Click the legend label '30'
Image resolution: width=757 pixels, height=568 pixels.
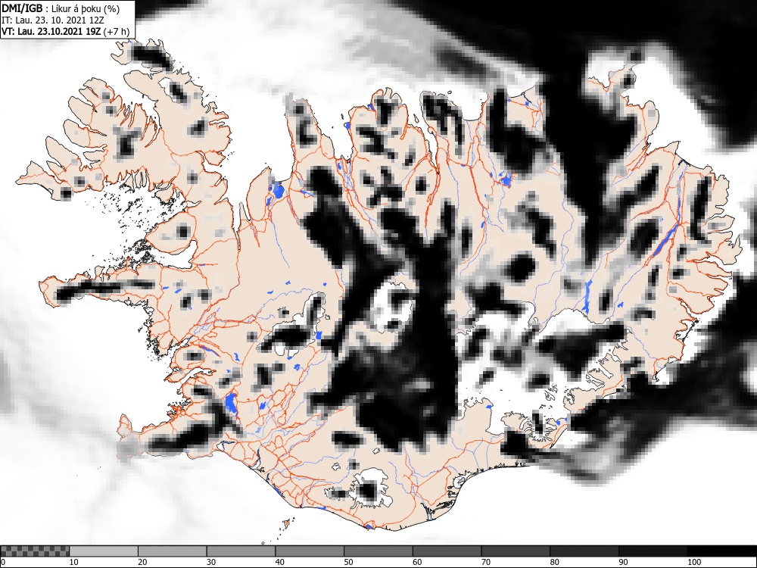pos(211,562)
